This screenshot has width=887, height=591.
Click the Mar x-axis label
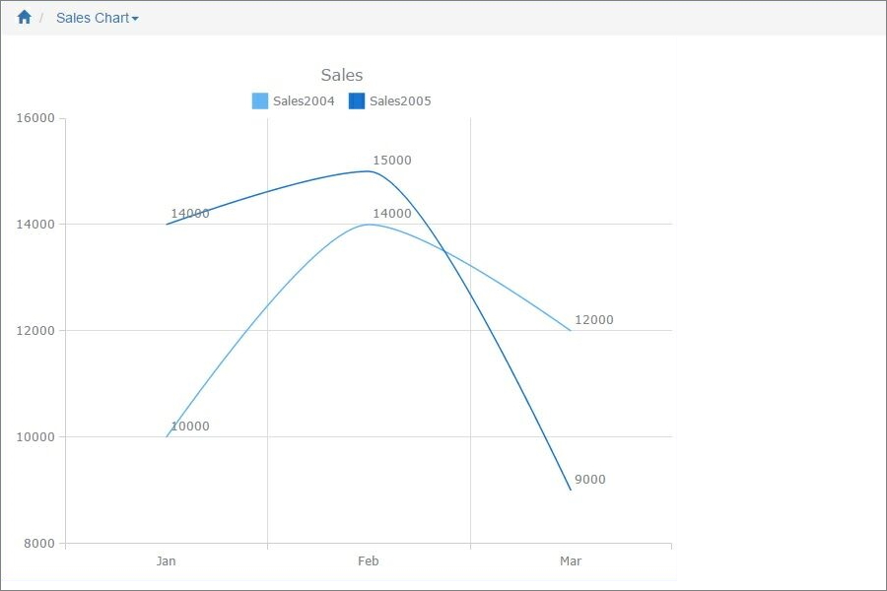pyautogui.click(x=570, y=559)
